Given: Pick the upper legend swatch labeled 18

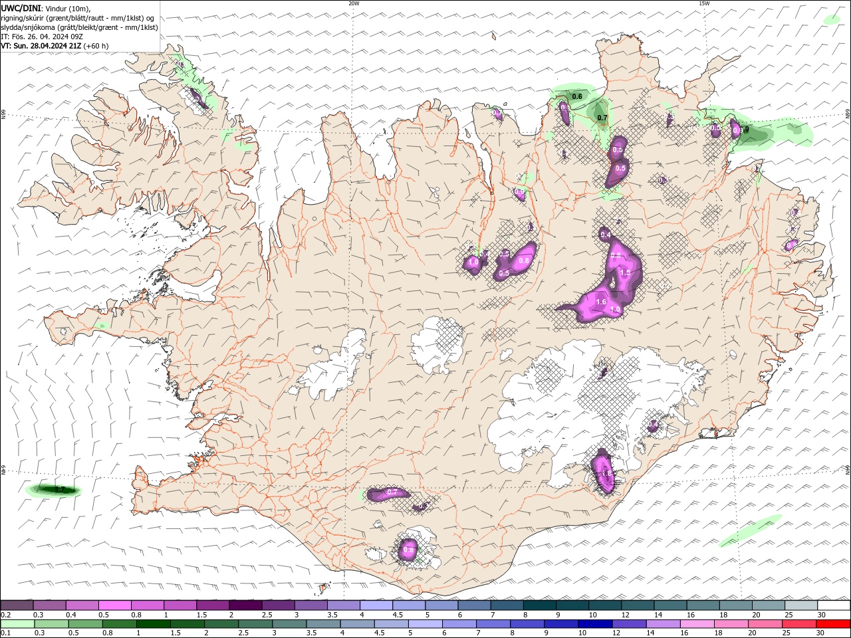Looking at the screenshot, I should point(735,605).
